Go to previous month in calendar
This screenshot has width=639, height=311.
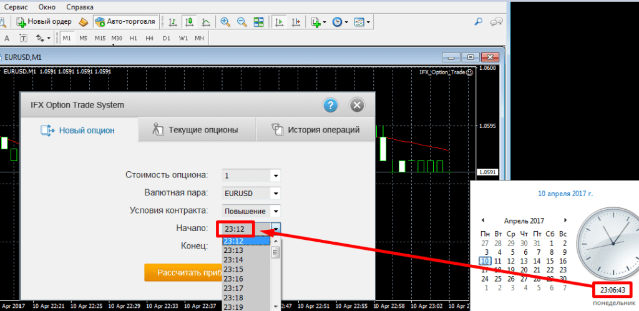click(x=483, y=220)
